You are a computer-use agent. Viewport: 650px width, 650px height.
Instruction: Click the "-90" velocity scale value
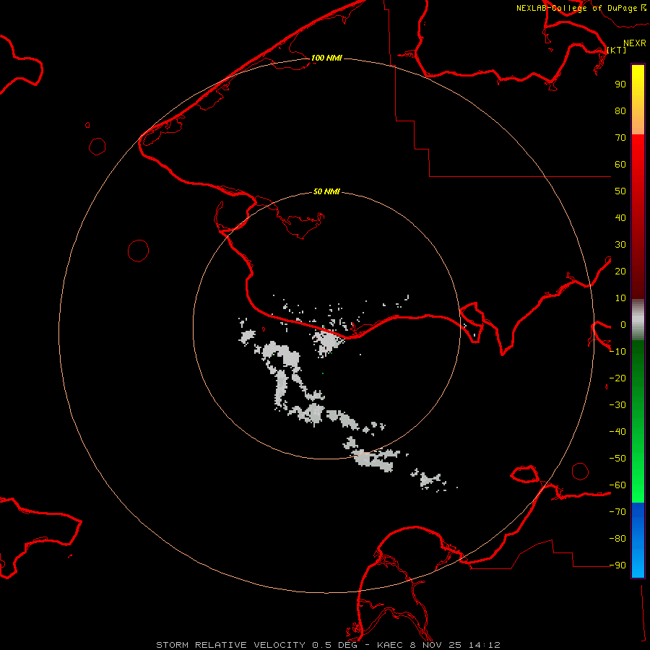coord(617,565)
